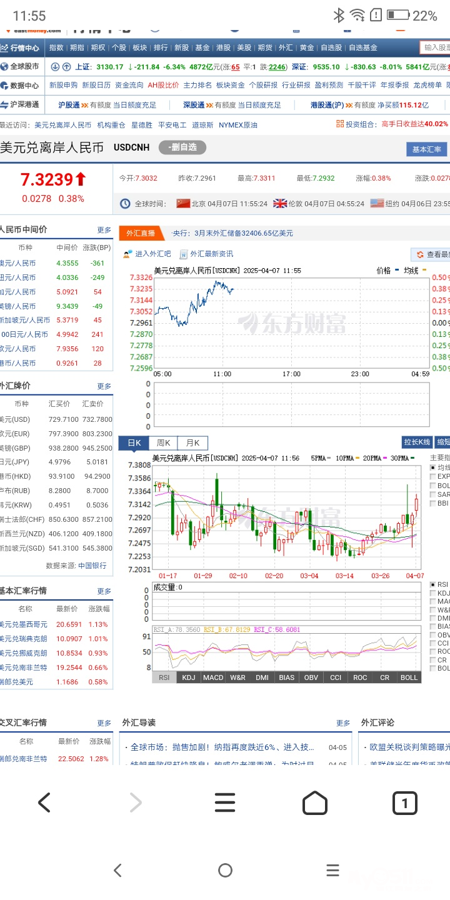Image resolution: width=450 pixels, height=900 pixels.
Task: Click the 删自选 button
Action: pyautogui.click(x=182, y=147)
